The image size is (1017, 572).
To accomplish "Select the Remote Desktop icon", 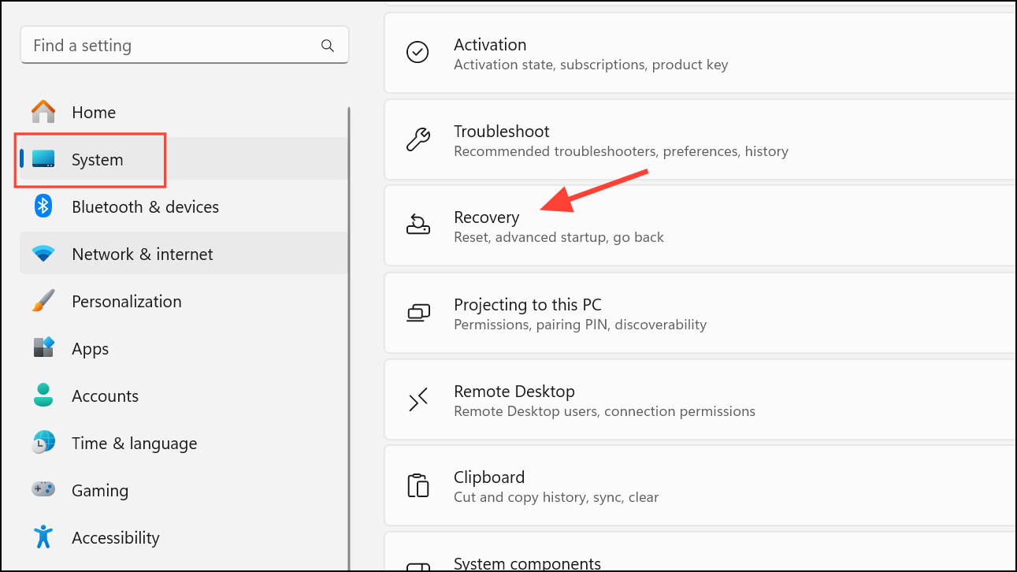I will click(x=418, y=399).
